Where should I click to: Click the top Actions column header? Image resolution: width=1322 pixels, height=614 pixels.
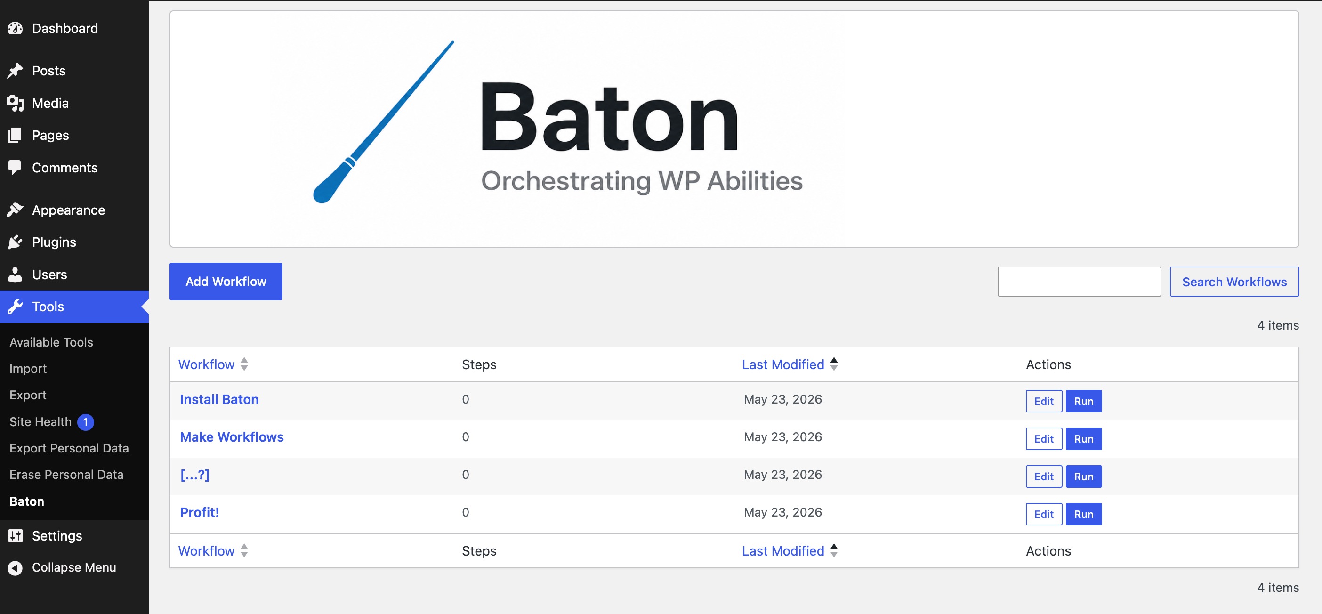click(1048, 364)
